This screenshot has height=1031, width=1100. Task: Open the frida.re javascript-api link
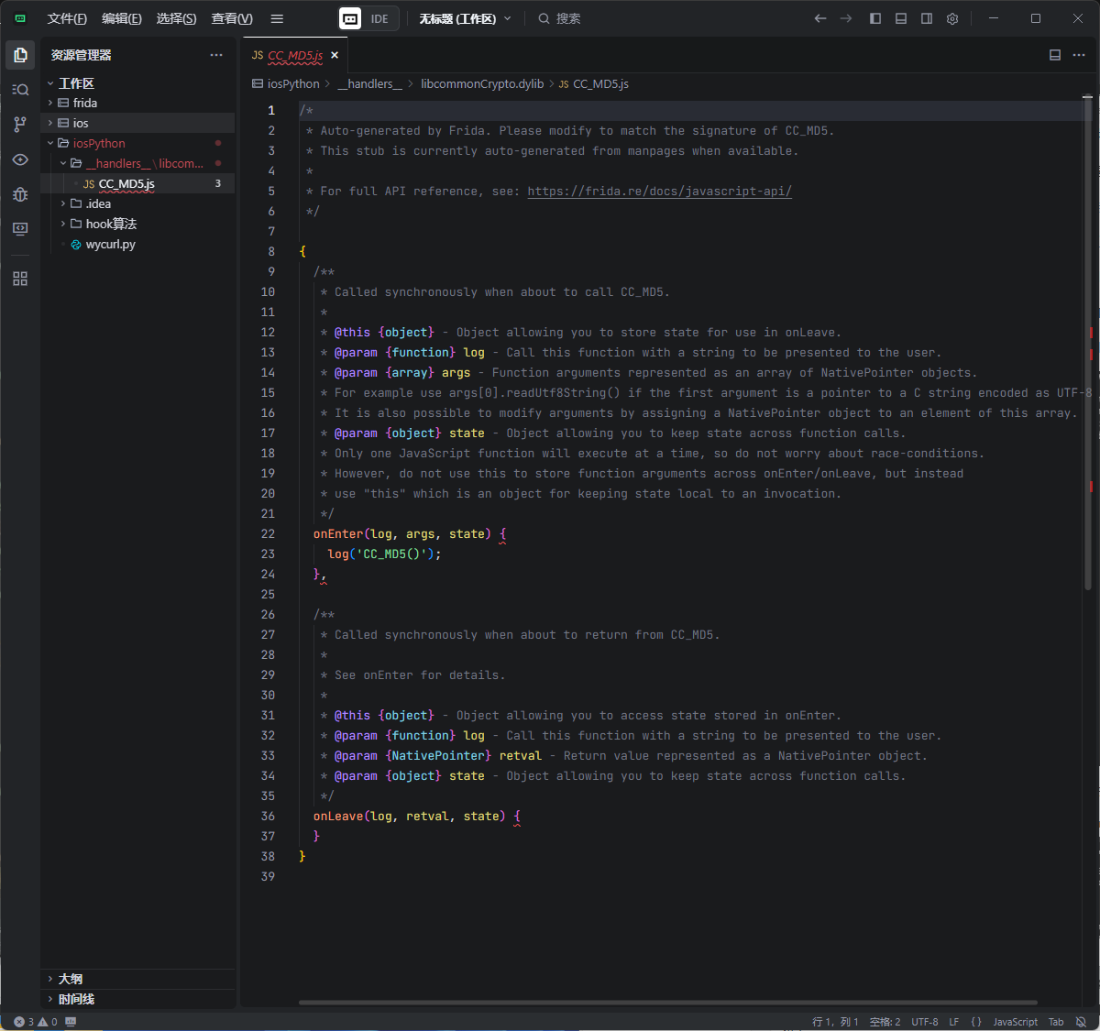[659, 191]
